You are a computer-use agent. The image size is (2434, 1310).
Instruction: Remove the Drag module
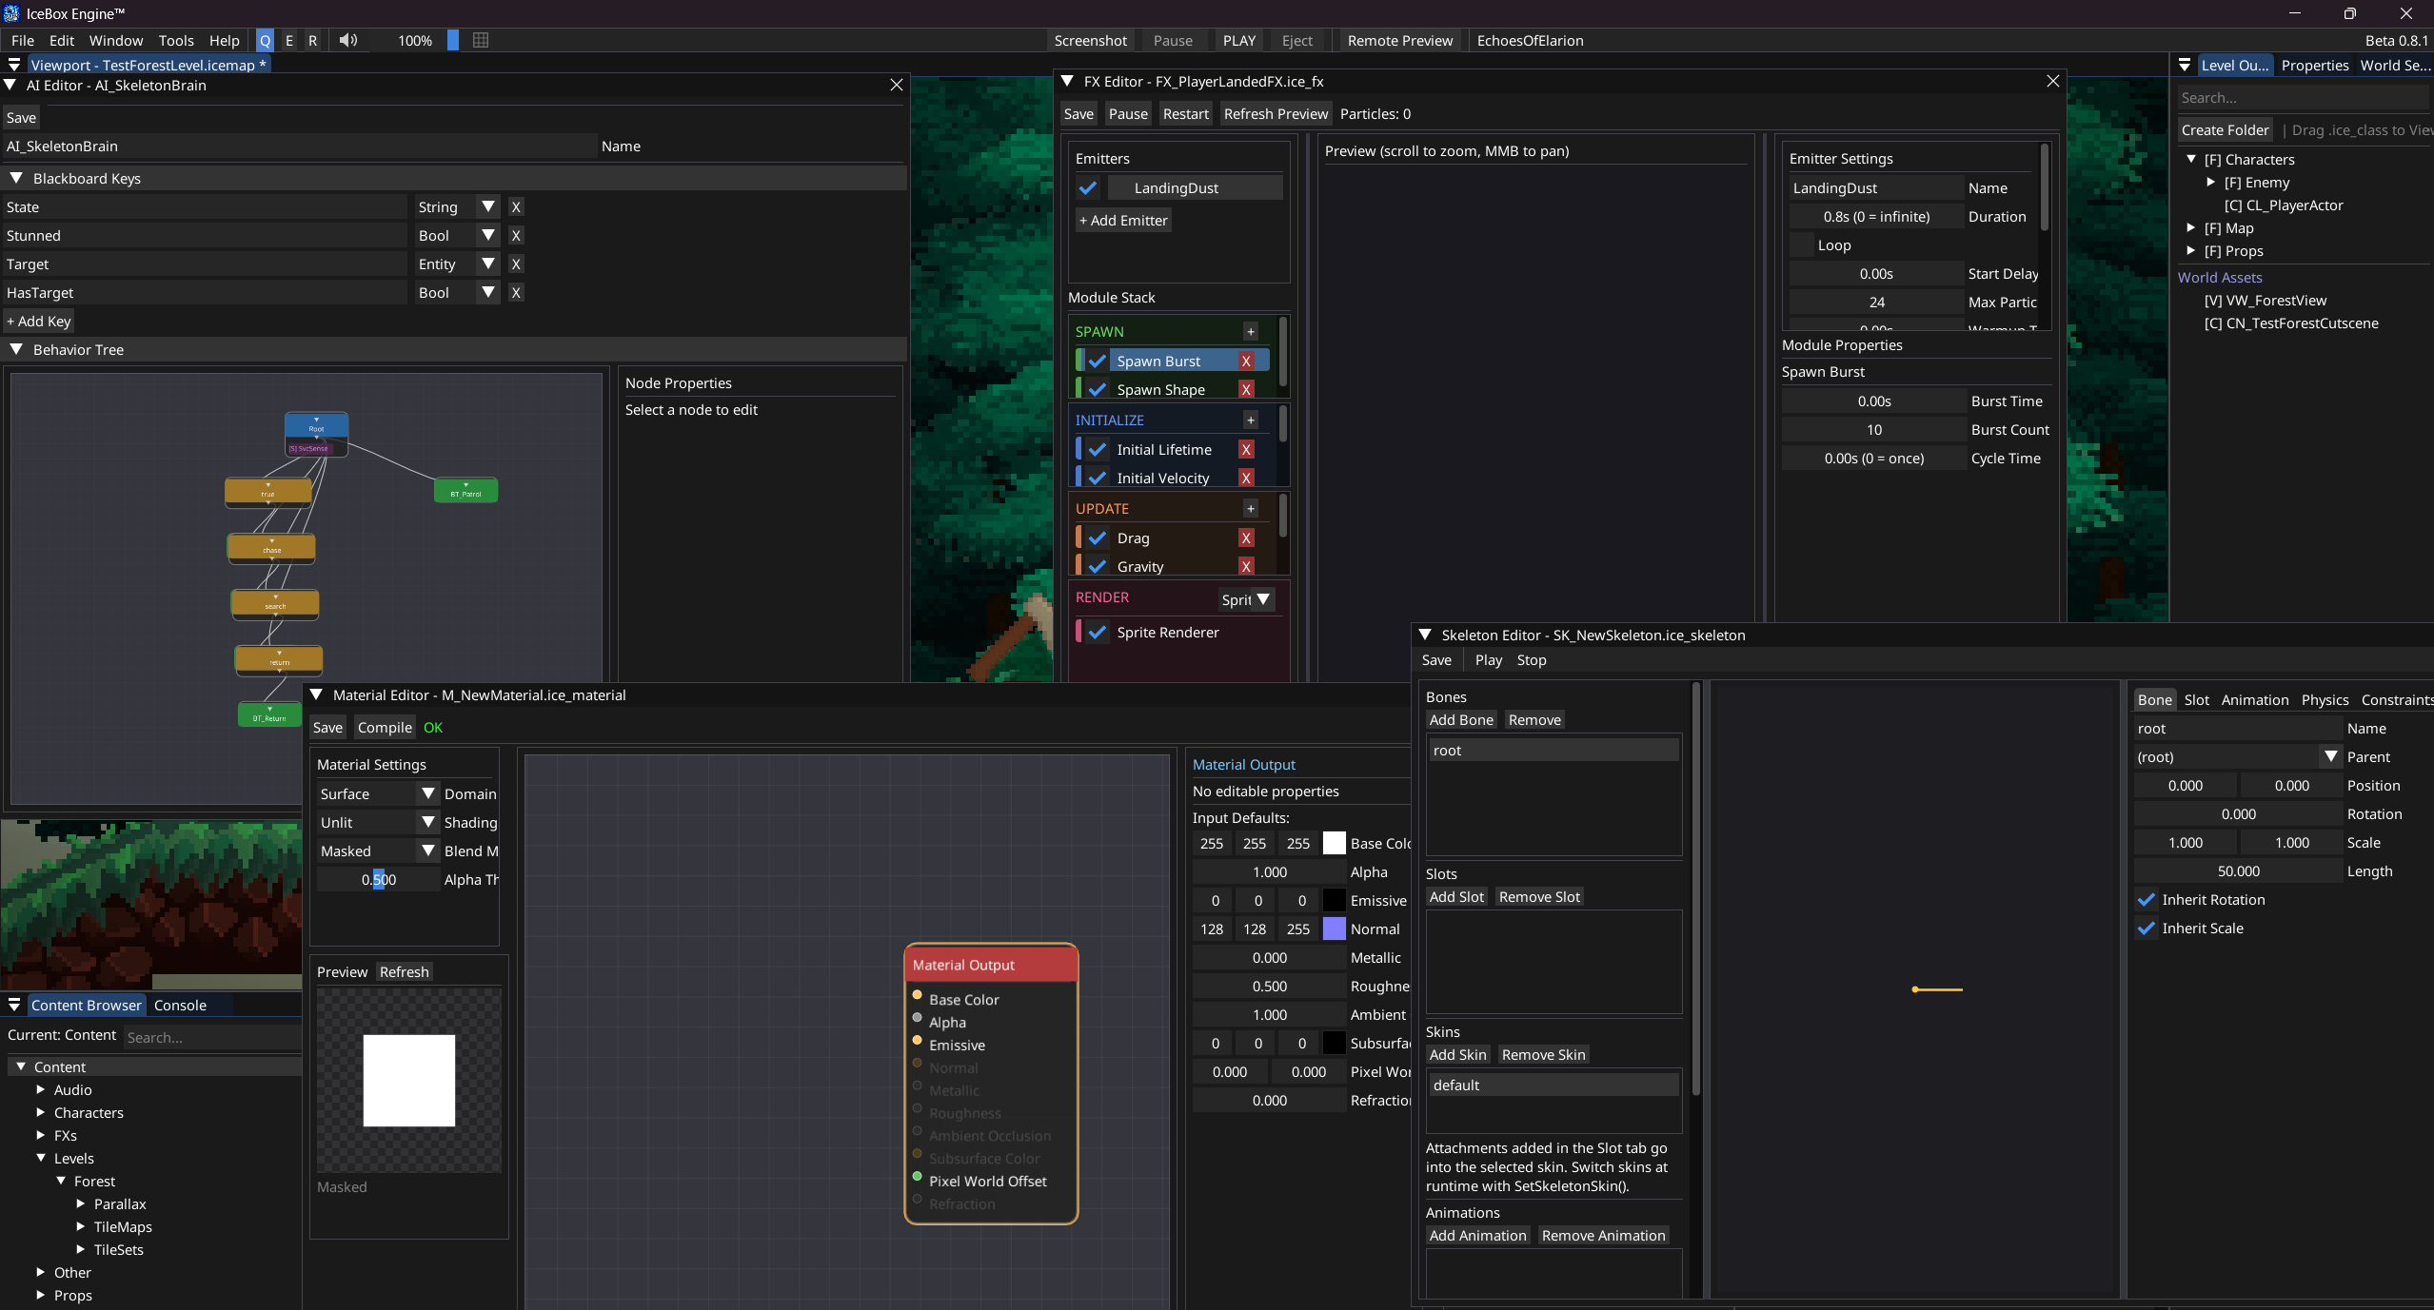(1246, 538)
